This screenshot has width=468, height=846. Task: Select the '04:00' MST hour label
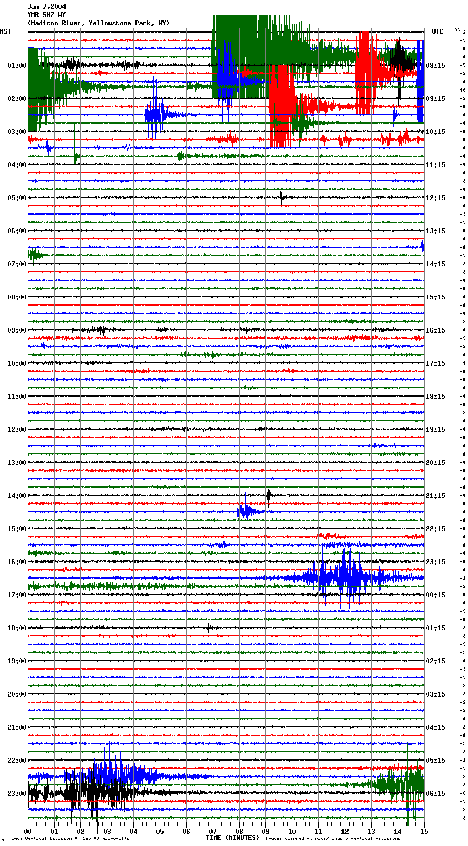(x=17, y=165)
